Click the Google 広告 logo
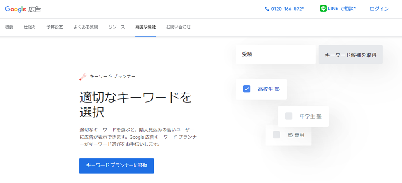 pyautogui.click(x=23, y=9)
